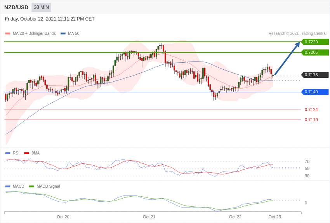Click the blue upward forecast arrow
Screen dimensions: 330x223
[287, 58]
